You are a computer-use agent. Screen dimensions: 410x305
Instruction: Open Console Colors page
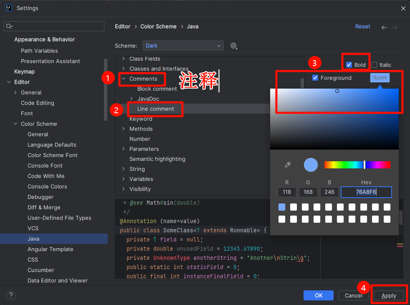coord(47,186)
